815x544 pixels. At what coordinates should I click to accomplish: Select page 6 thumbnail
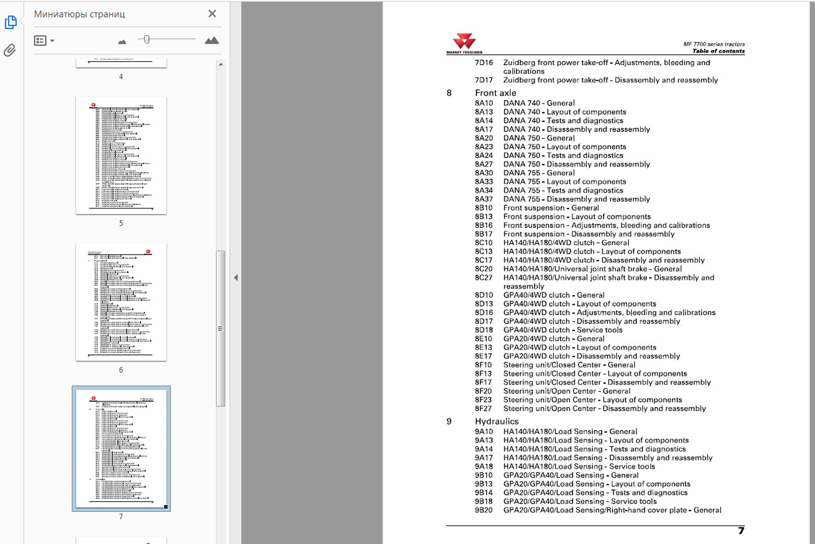121,302
